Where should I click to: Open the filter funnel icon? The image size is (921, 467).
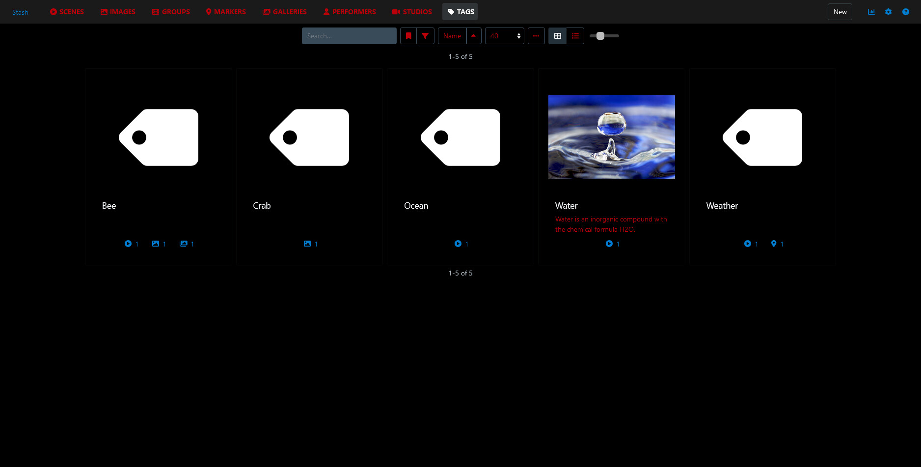point(426,36)
